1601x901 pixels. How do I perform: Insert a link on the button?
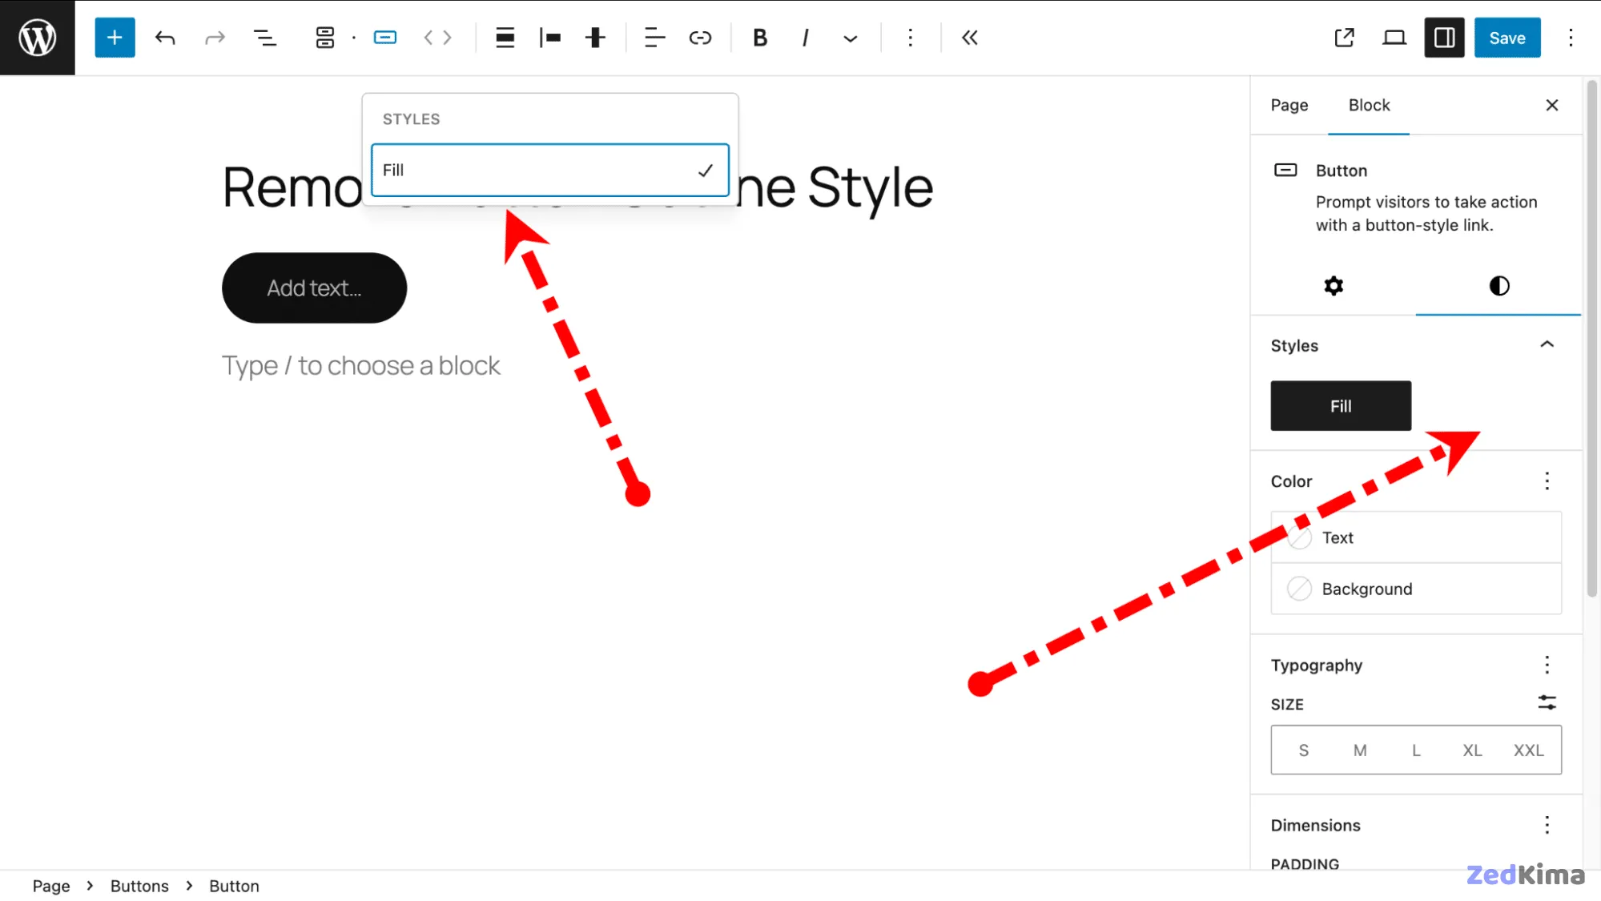coord(700,37)
